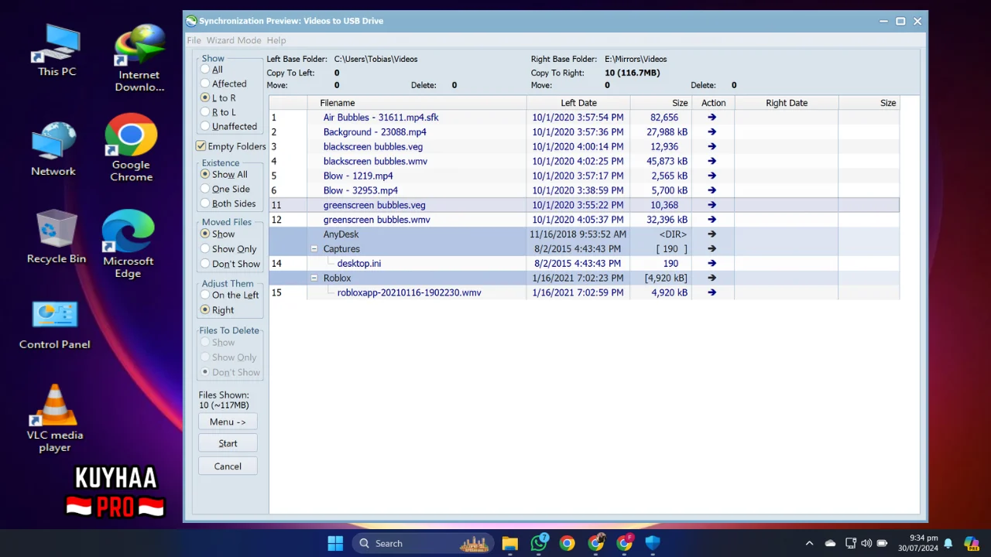Viewport: 991px width, 557px height.
Task: Sort by the Left Date column header
Action: pyautogui.click(x=578, y=103)
